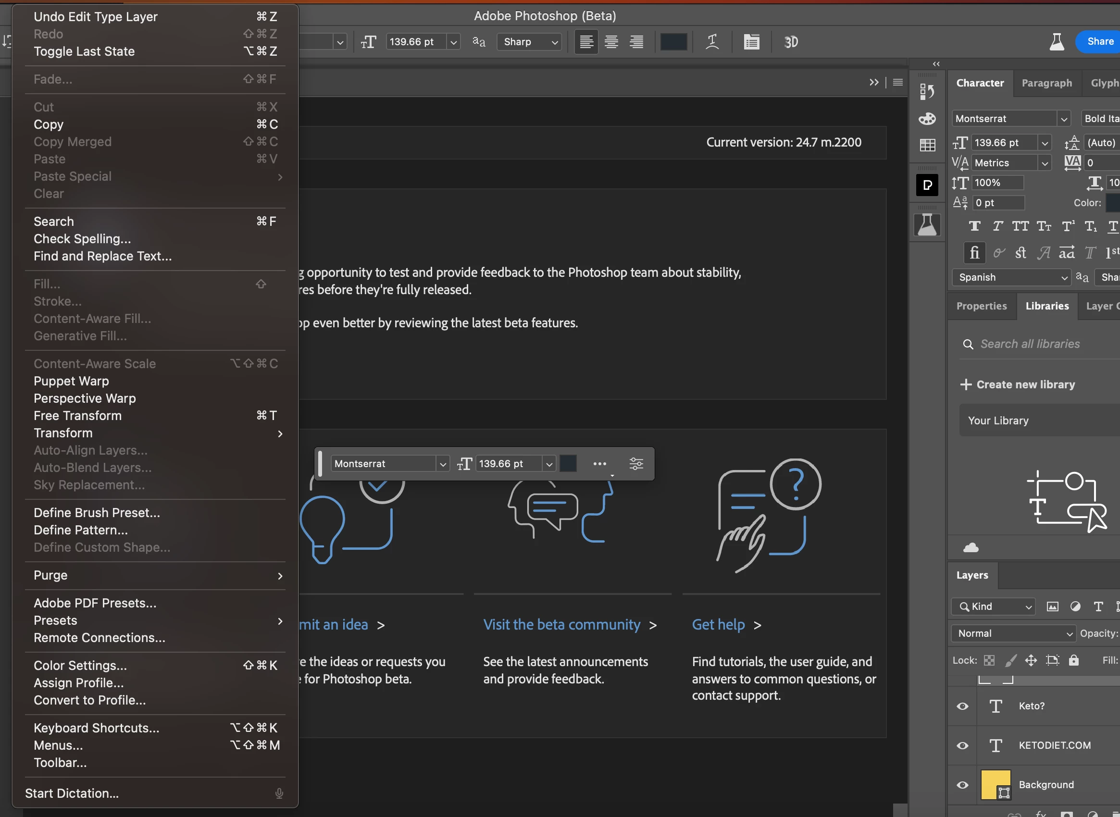Switch to the Paragraph tab
This screenshot has width=1120, height=817.
[1047, 83]
